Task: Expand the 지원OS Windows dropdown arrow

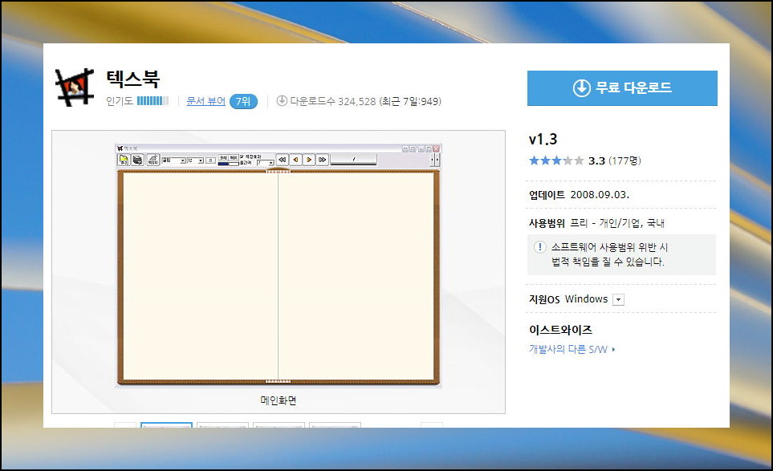Action: point(618,299)
